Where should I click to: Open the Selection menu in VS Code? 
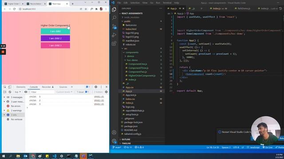point(135,3)
